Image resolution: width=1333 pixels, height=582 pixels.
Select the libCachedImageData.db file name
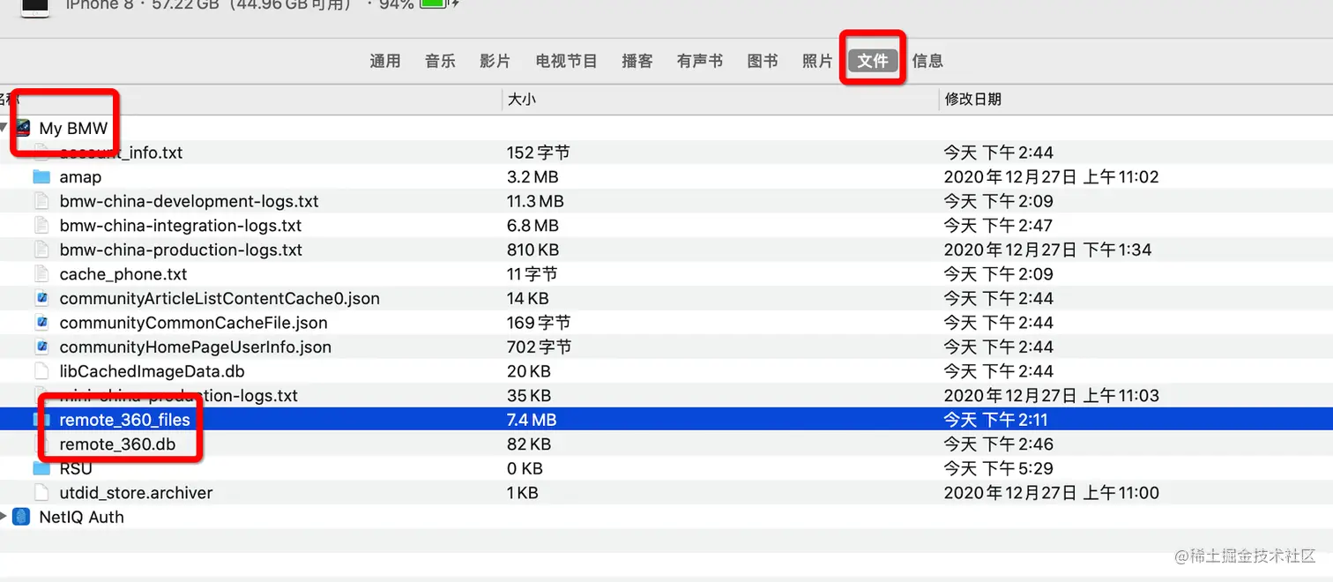click(x=152, y=371)
